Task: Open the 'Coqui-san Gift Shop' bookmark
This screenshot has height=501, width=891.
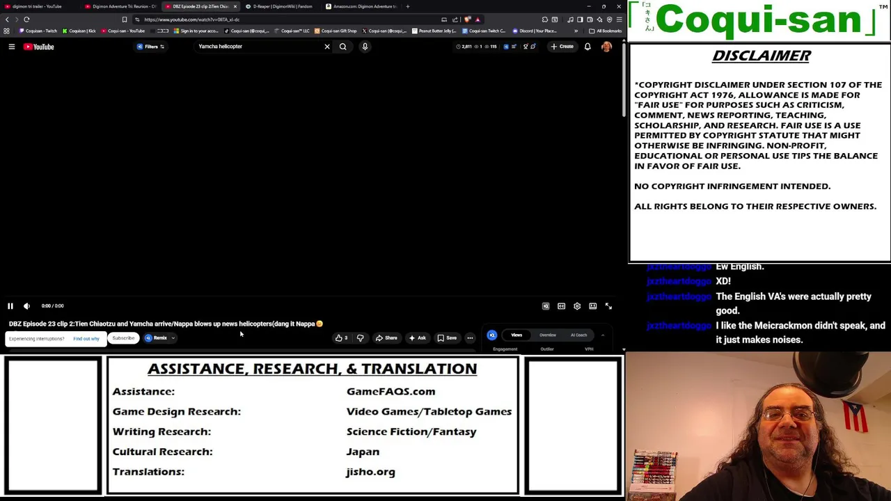Action: point(336,31)
